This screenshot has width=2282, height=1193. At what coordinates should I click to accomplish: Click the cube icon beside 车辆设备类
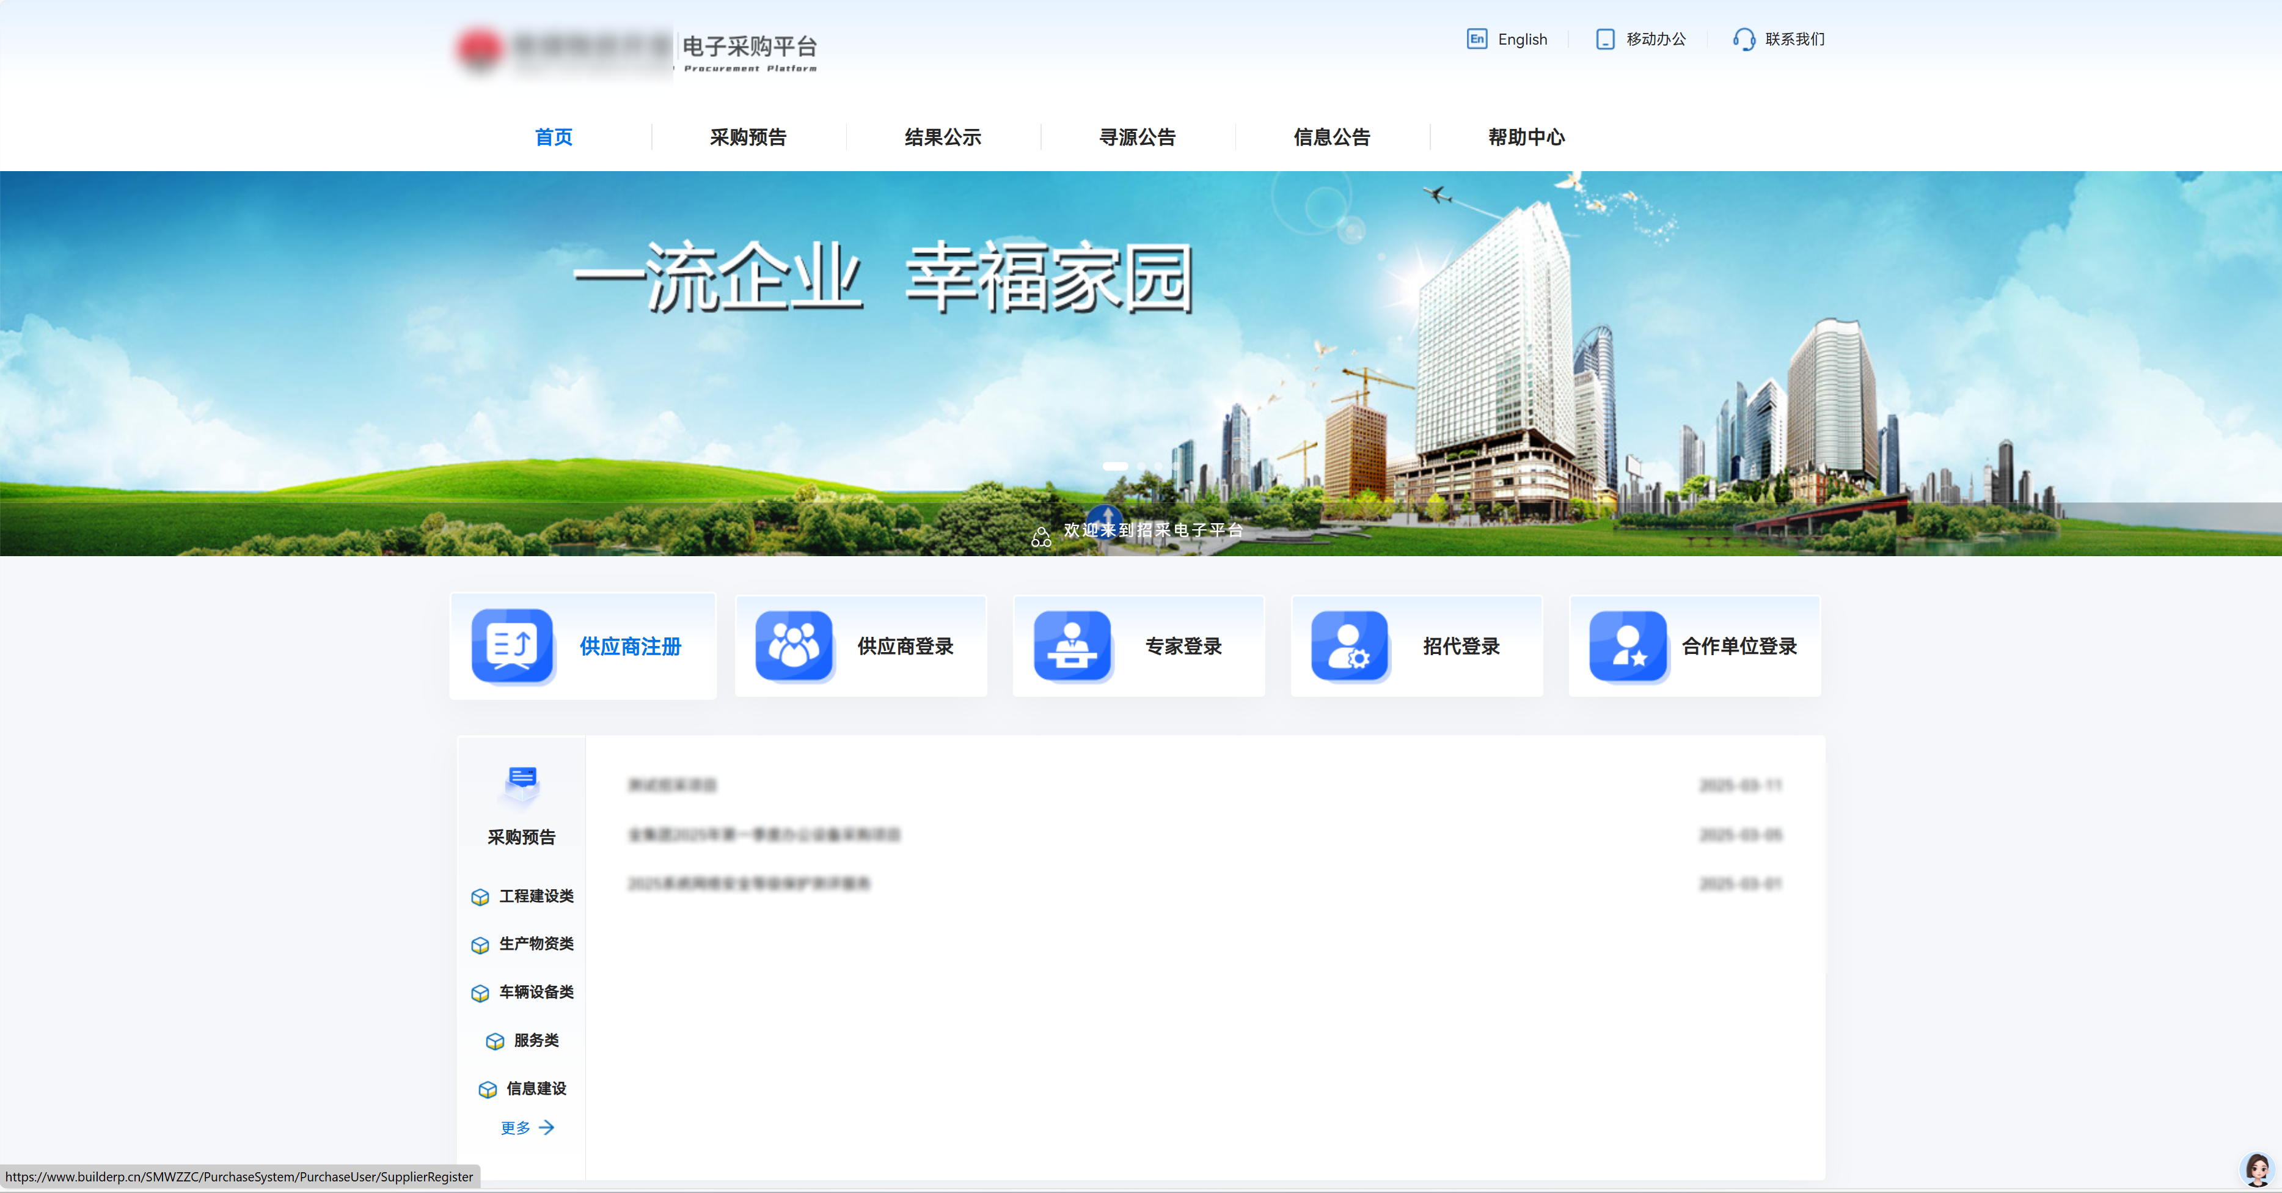point(480,993)
